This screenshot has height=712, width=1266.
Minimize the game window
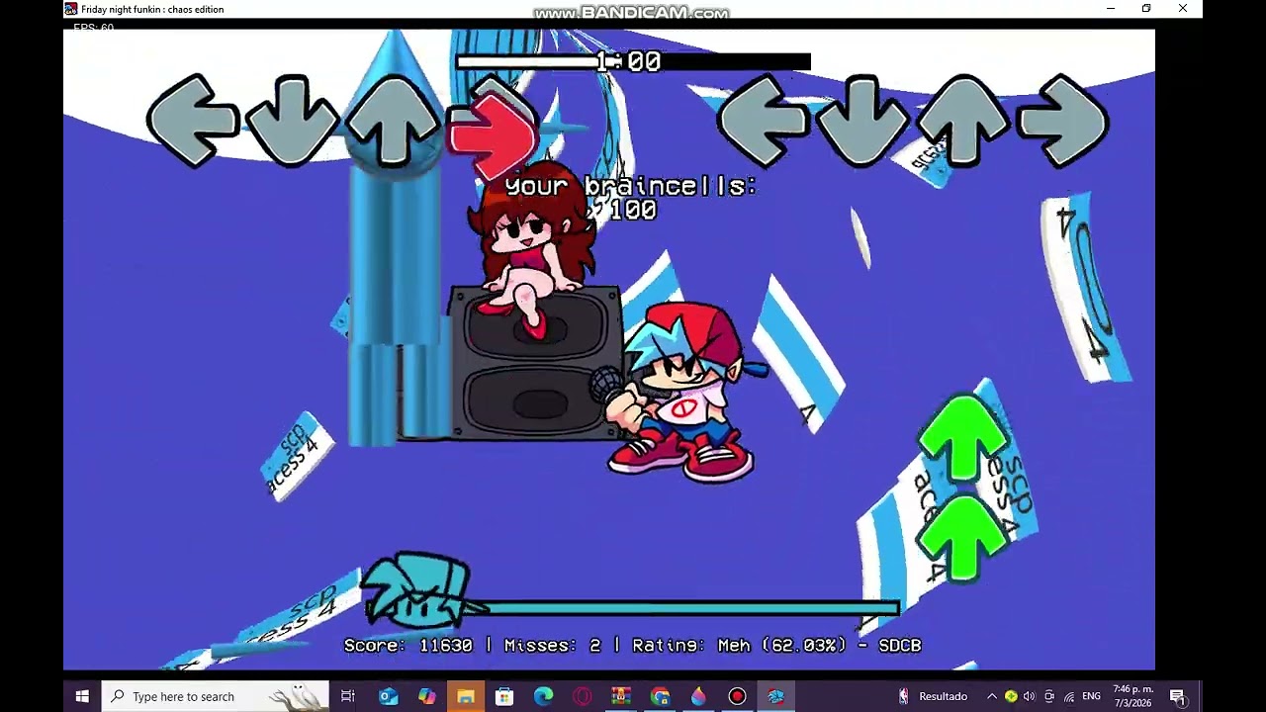coord(1111,9)
